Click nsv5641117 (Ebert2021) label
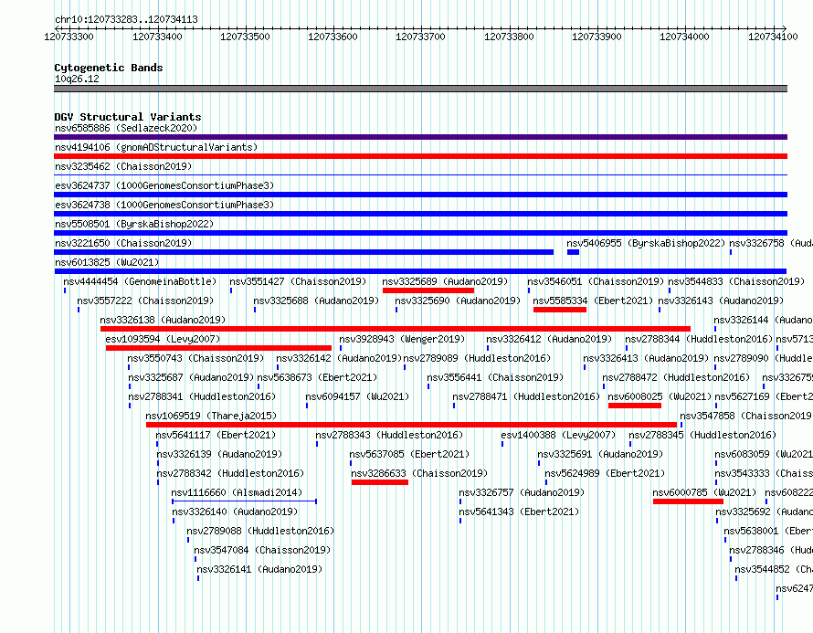This screenshot has height=633, width=813. tap(216, 435)
